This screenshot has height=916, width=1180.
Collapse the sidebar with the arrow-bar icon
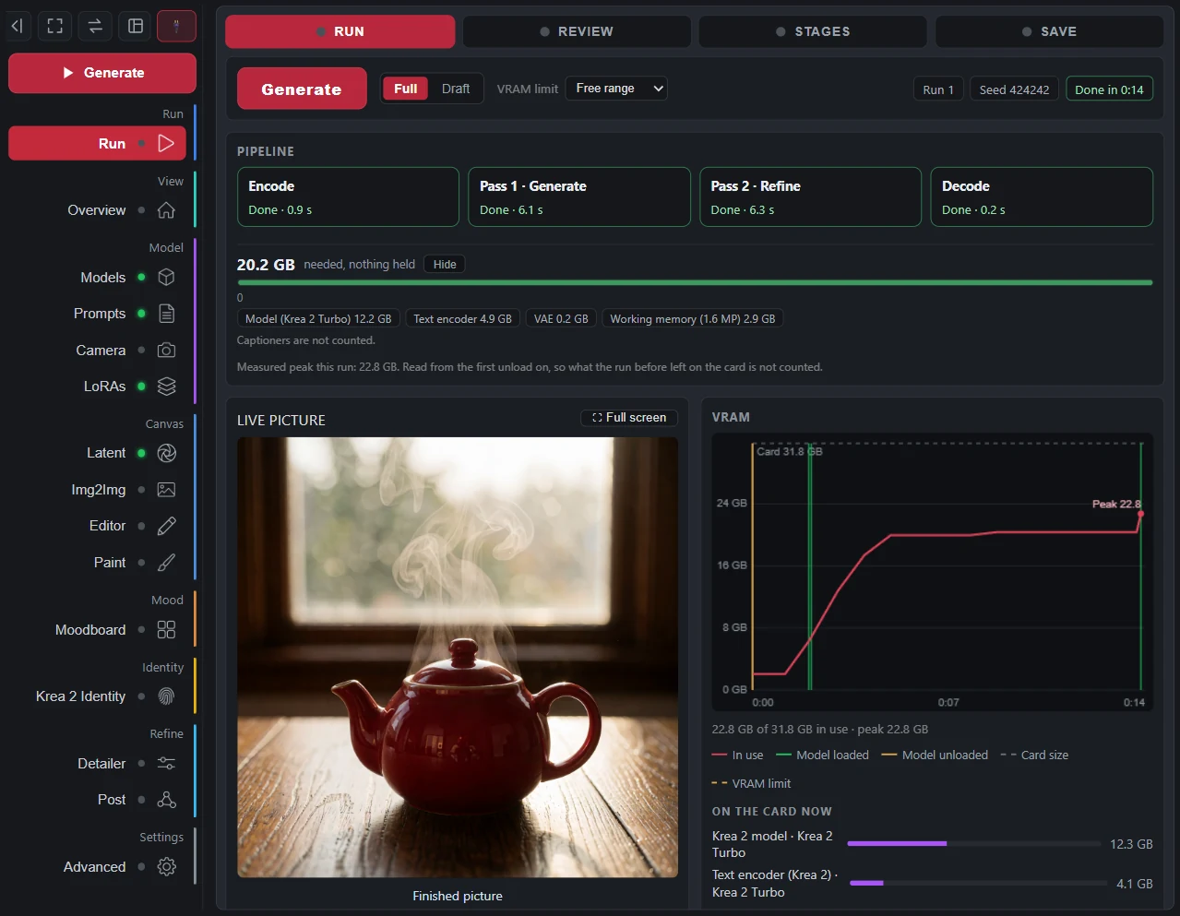17,26
